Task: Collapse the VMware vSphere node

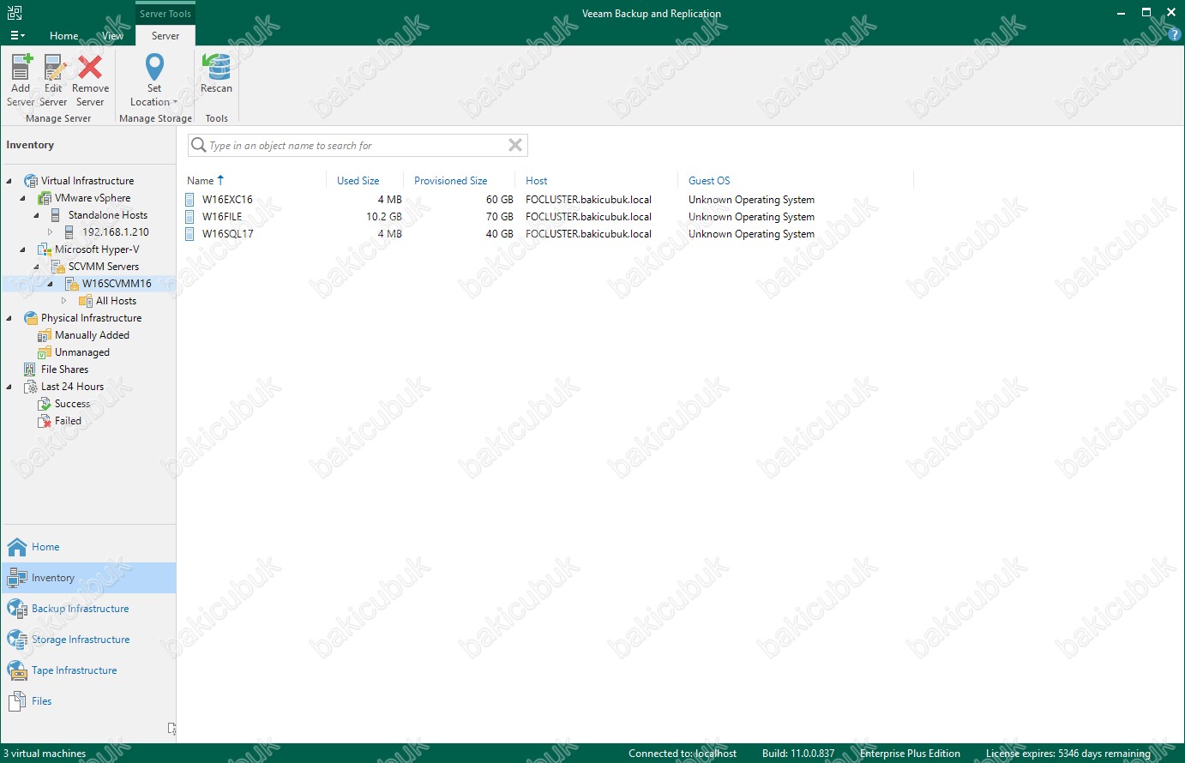Action: 23,198
